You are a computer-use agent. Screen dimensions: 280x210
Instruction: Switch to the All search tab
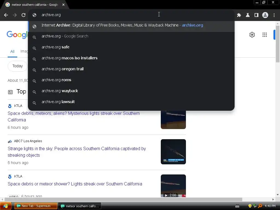12,52
